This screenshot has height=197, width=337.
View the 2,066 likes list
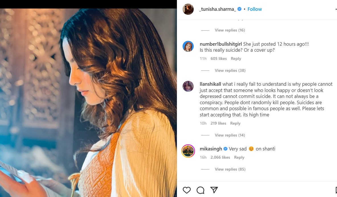click(220, 157)
